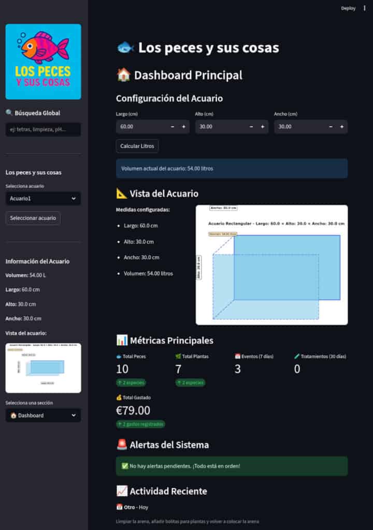Click the Alto (cm) number input

[220, 127]
